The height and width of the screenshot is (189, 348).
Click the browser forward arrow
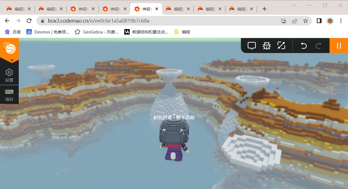[x=18, y=21]
